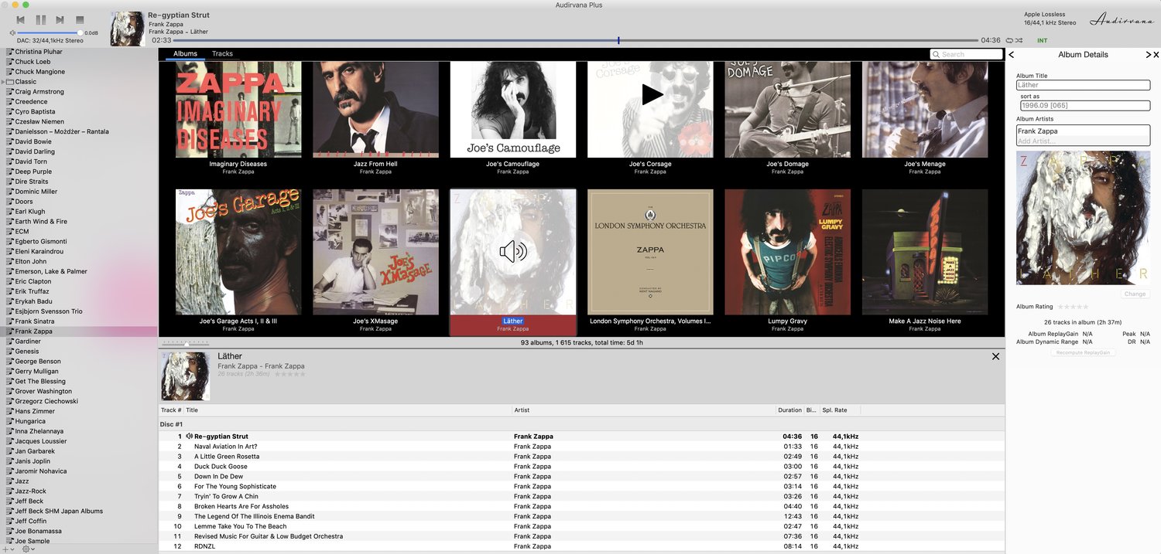Click the now-playing artwork in top bar
Screen dimensions: 1161x554
(127, 29)
